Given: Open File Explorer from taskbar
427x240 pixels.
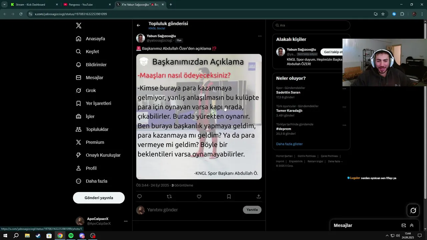Looking at the screenshot, I should [27, 236].
